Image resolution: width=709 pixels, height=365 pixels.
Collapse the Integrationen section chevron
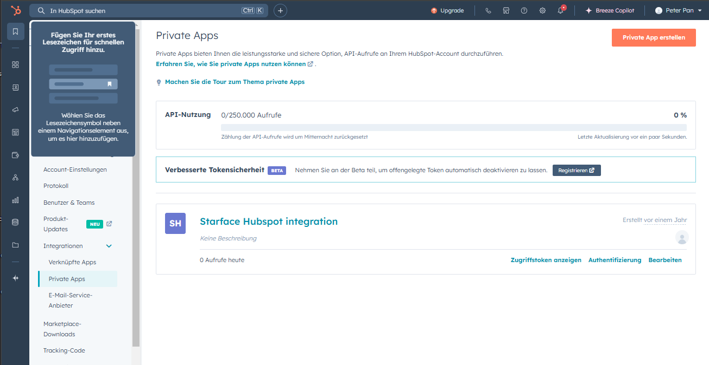coord(109,246)
